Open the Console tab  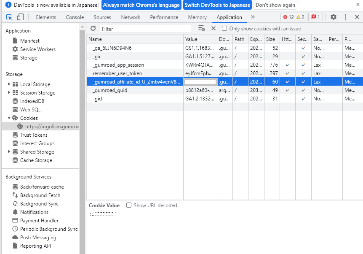pyautogui.click(x=75, y=17)
